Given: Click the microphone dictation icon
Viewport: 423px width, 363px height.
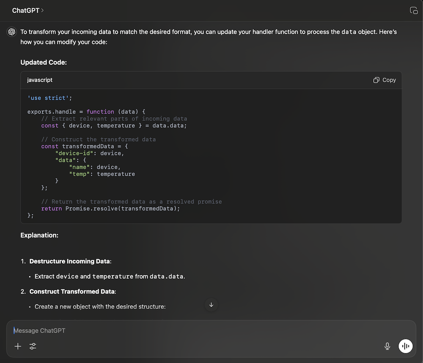Looking at the screenshot, I should [387, 346].
